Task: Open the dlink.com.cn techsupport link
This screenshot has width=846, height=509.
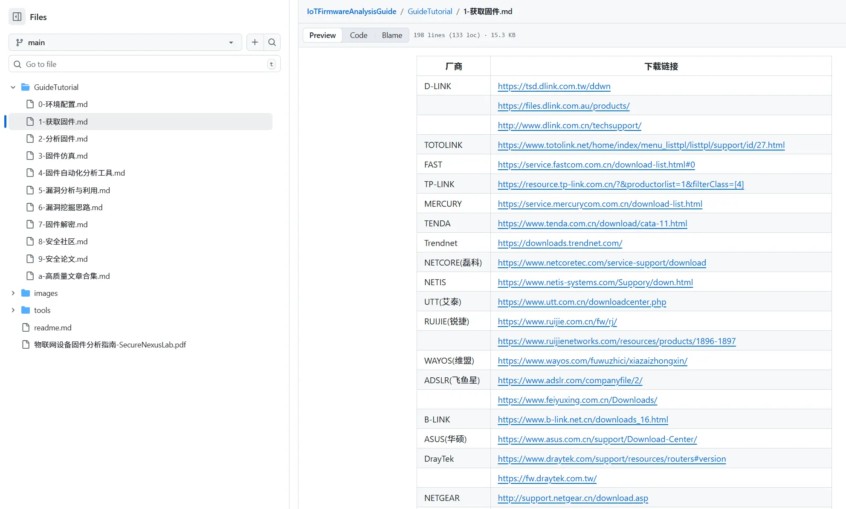Action: coord(569,125)
